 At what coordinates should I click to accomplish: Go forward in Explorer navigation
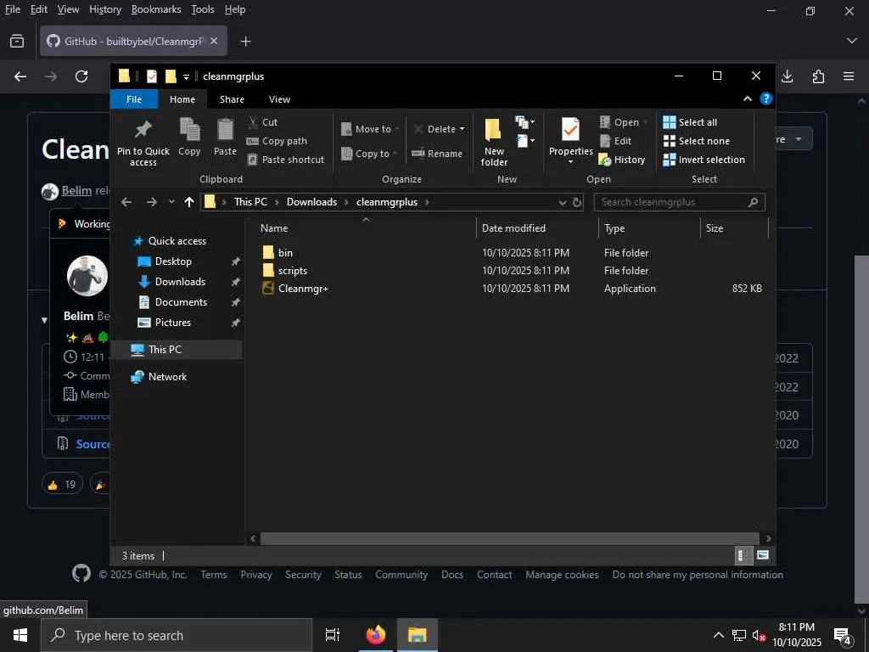tap(151, 202)
